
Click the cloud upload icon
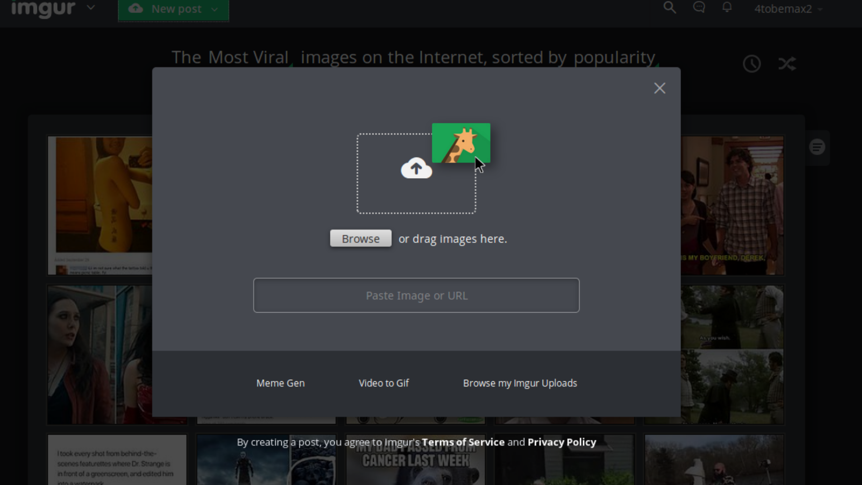coord(416,168)
